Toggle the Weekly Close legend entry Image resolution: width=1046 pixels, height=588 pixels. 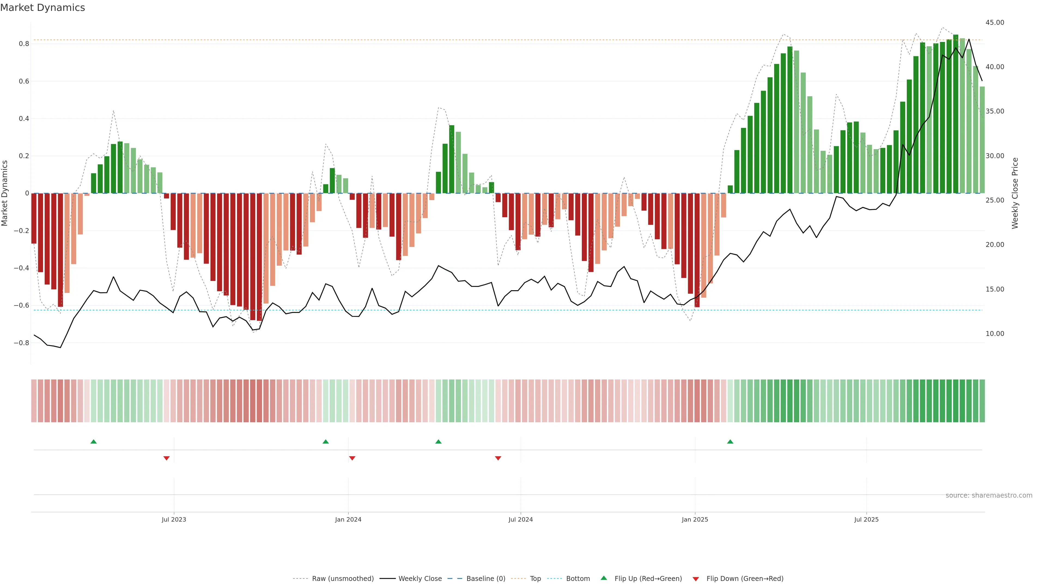tap(420, 579)
